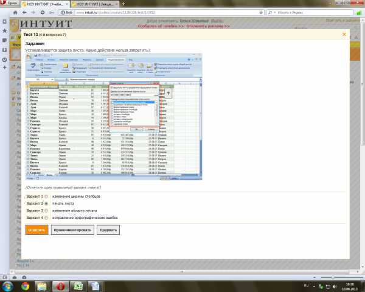This screenshot has height=292, width=365.
Task: Click the Прокомментировать button
Action: pos(72,230)
